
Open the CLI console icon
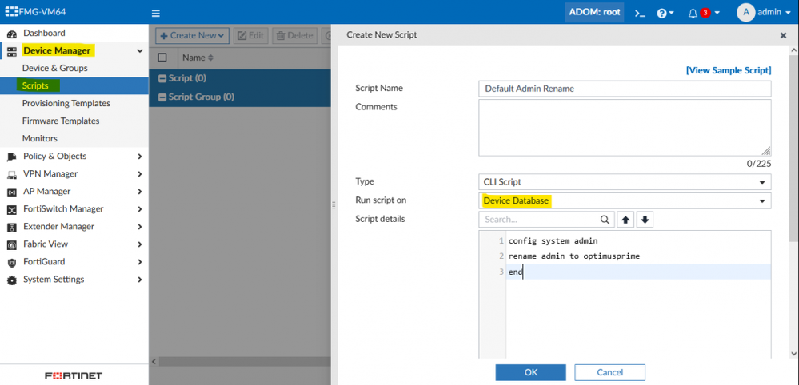[x=640, y=13]
